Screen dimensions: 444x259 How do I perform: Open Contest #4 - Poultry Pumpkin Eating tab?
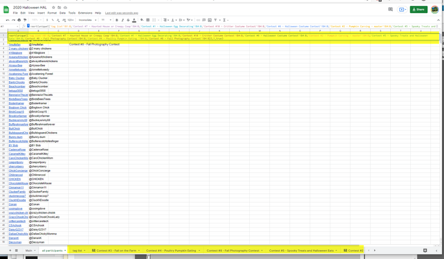(173, 251)
